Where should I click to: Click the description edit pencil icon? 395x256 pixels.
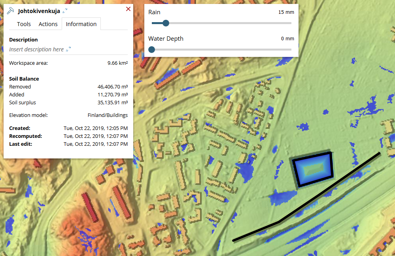68,49
